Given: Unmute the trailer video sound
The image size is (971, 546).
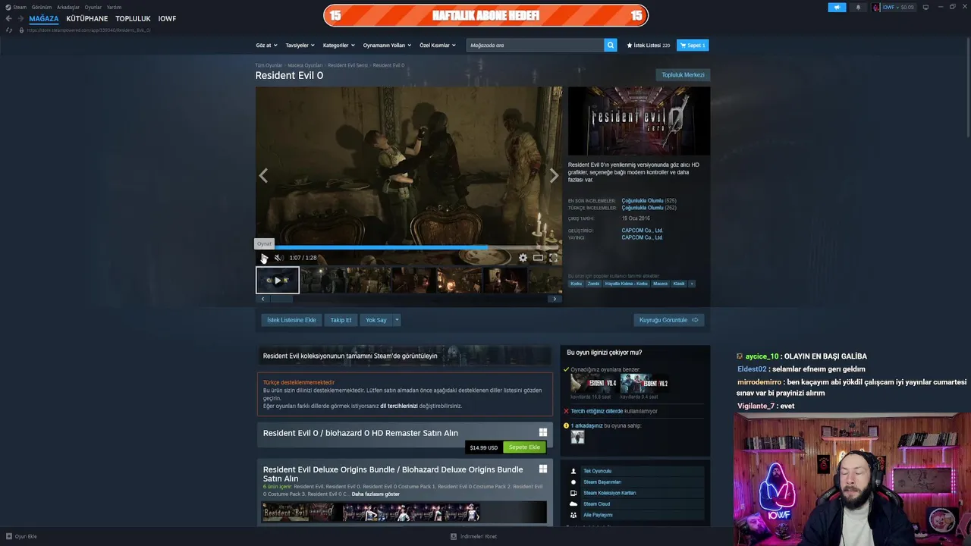Looking at the screenshot, I should point(278,258).
